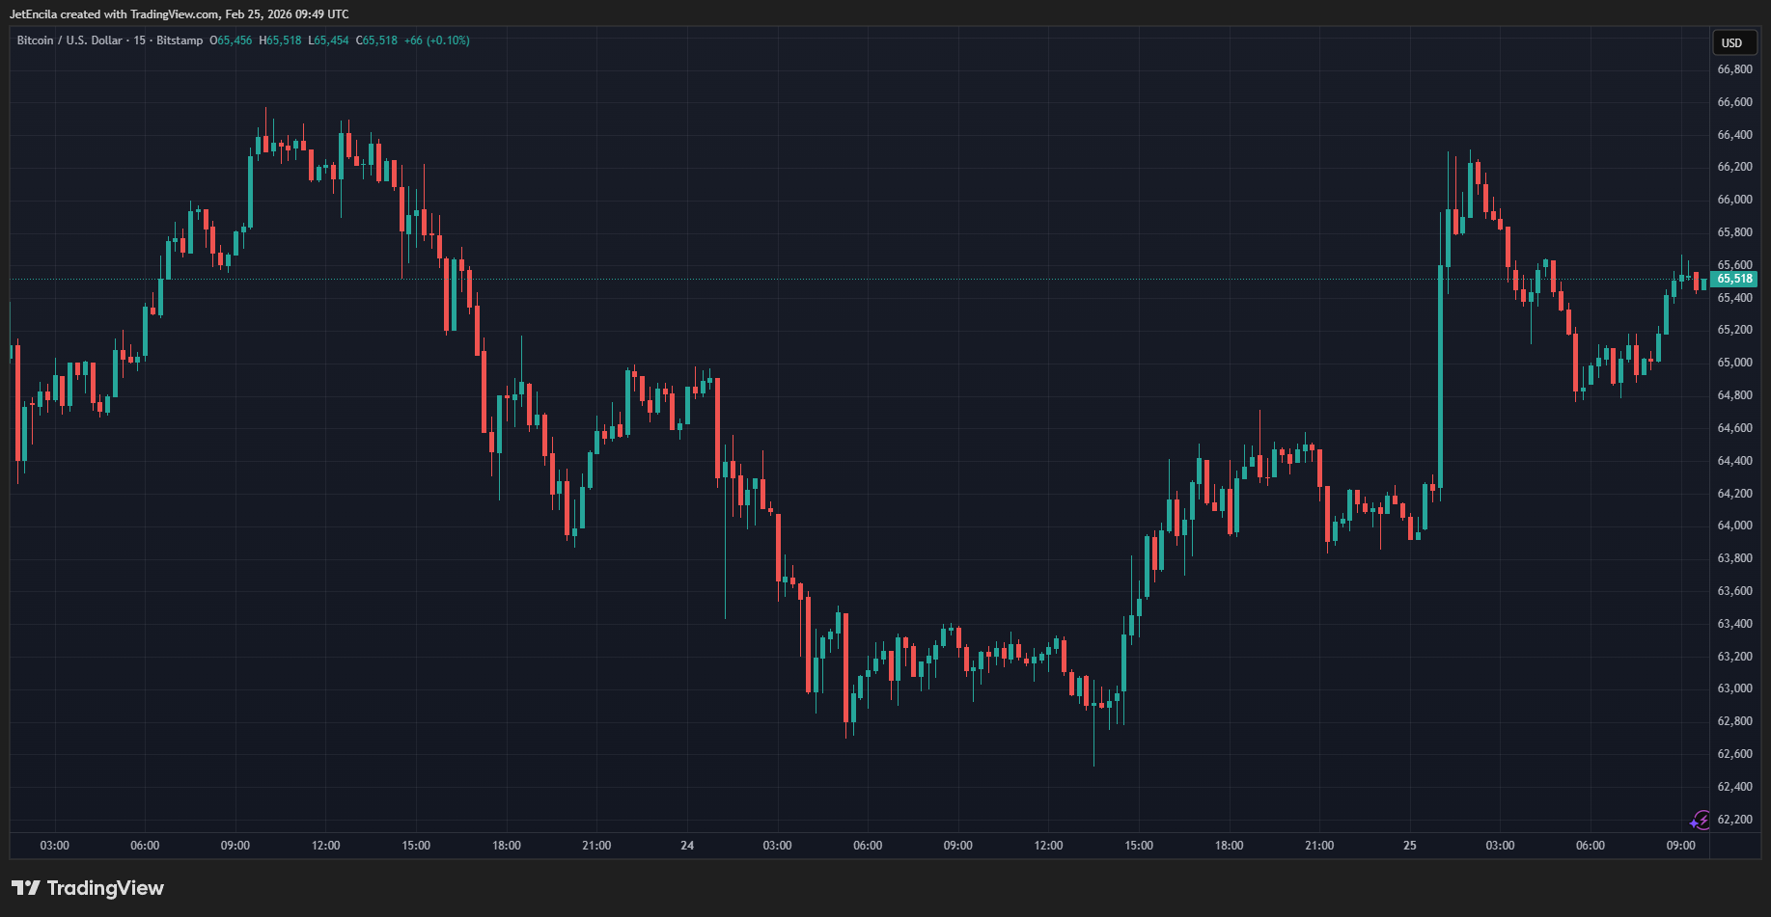Click the 64,000 price scale label
1771x917 pixels.
click(x=1734, y=526)
